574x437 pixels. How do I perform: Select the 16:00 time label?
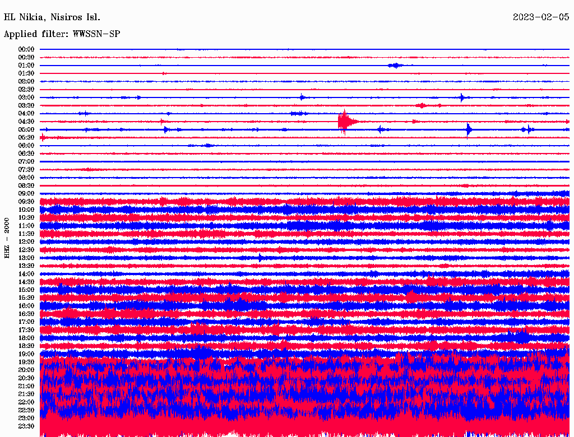pos(26,305)
